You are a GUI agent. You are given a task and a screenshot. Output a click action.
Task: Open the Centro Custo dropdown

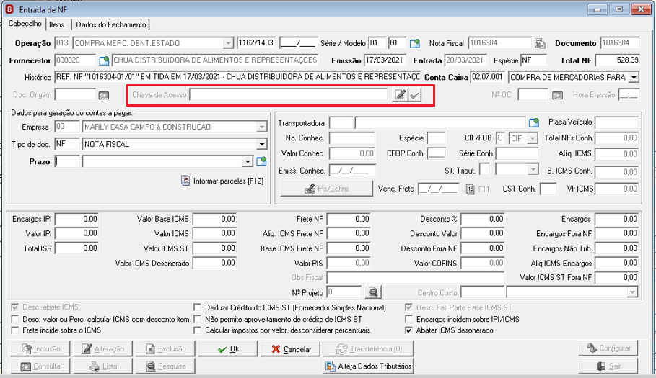tap(633, 293)
